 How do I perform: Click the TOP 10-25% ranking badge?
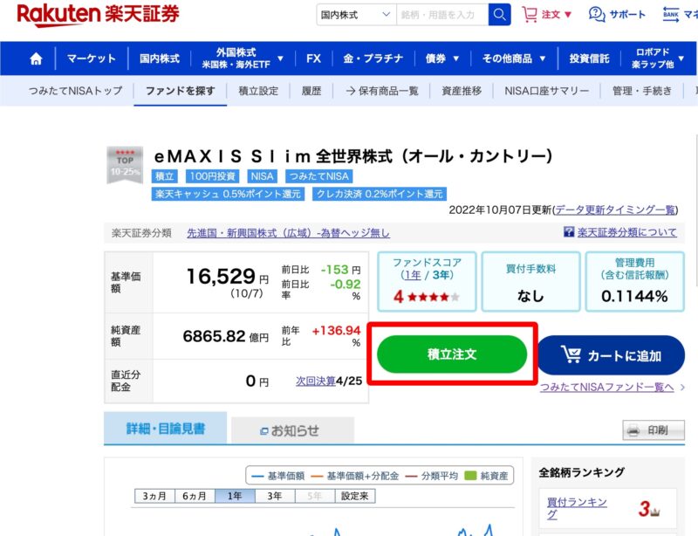pyautogui.click(x=125, y=164)
